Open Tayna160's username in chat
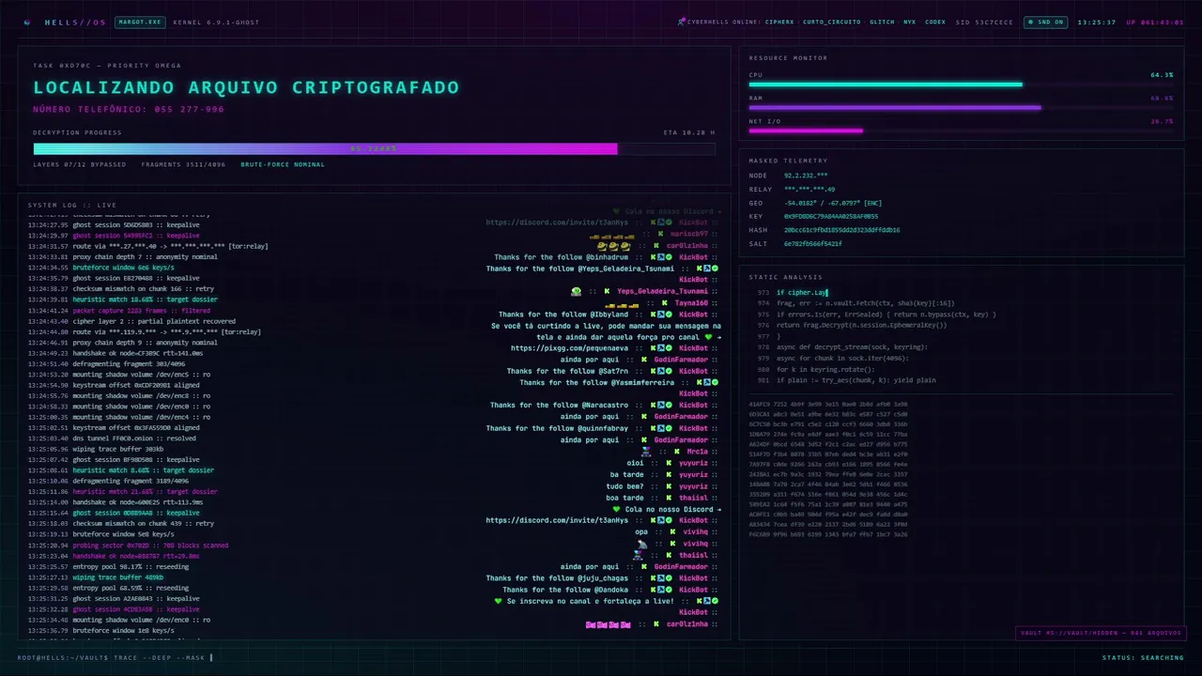The image size is (1202, 676). coord(691,303)
